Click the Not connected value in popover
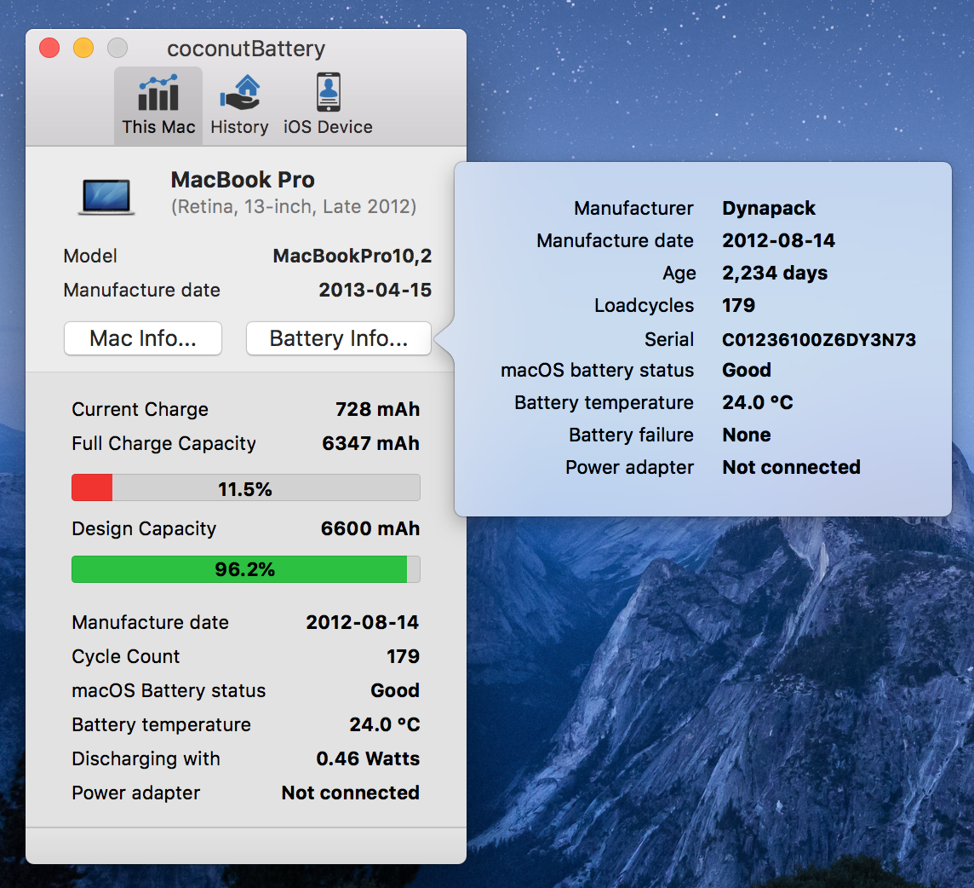This screenshot has height=888, width=974. (x=792, y=467)
